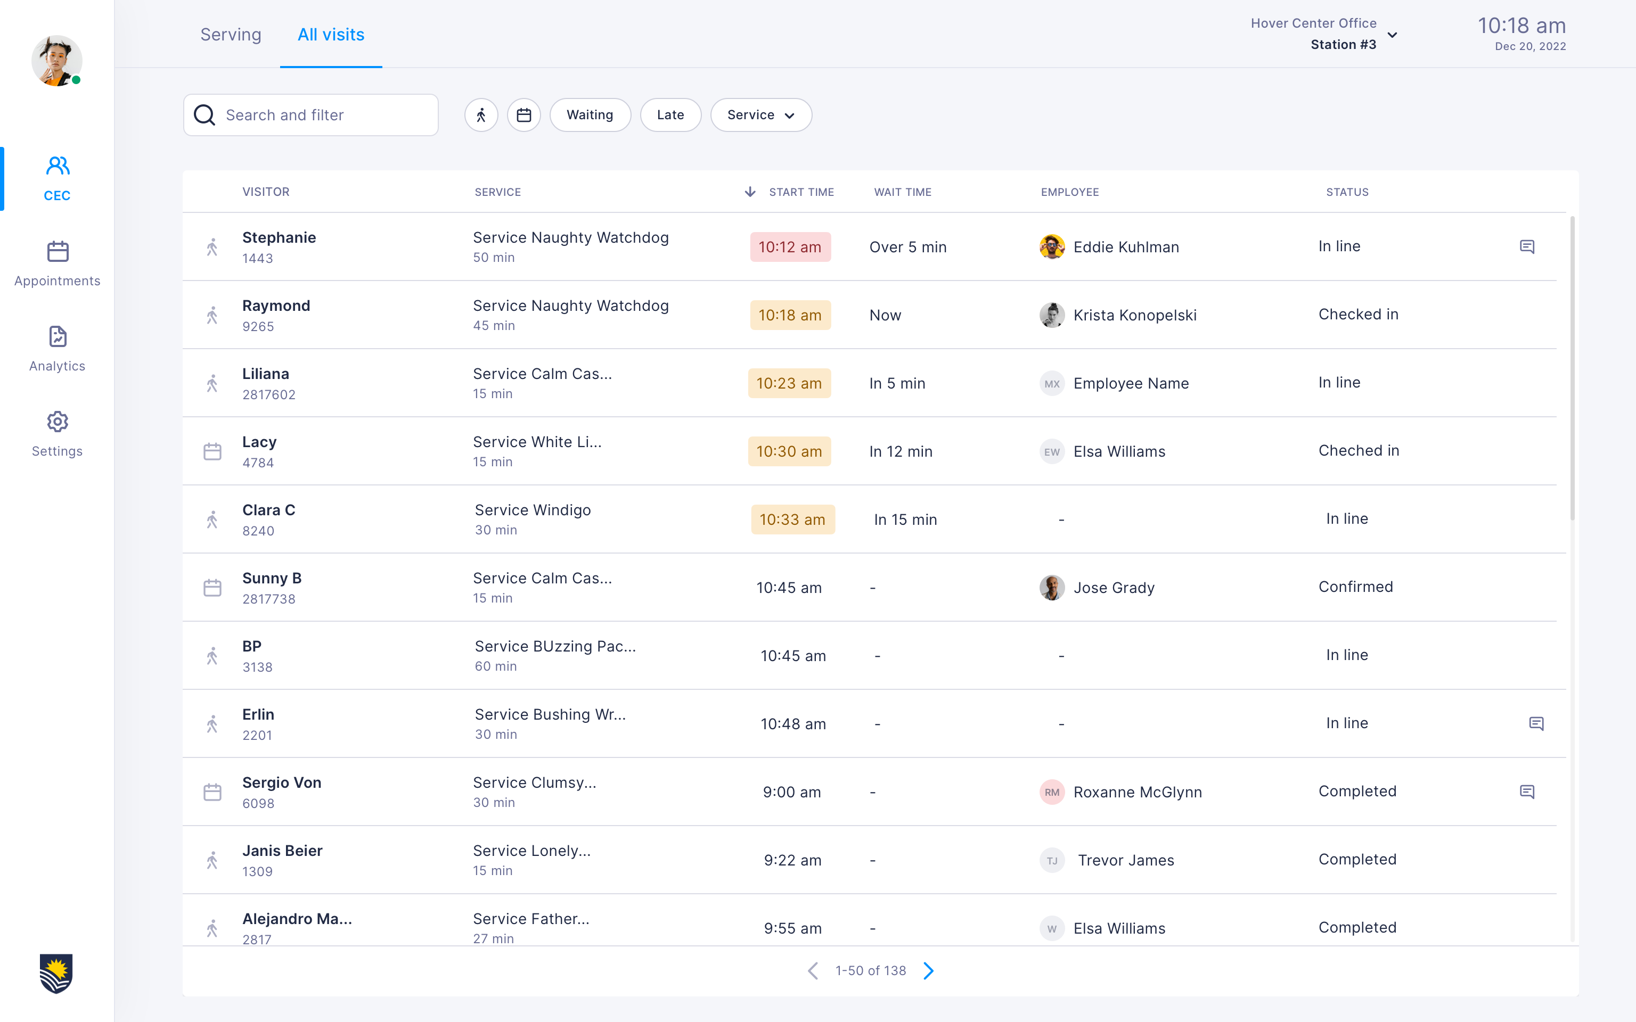Click the walk-in icon on Clara C's row

tap(212, 520)
